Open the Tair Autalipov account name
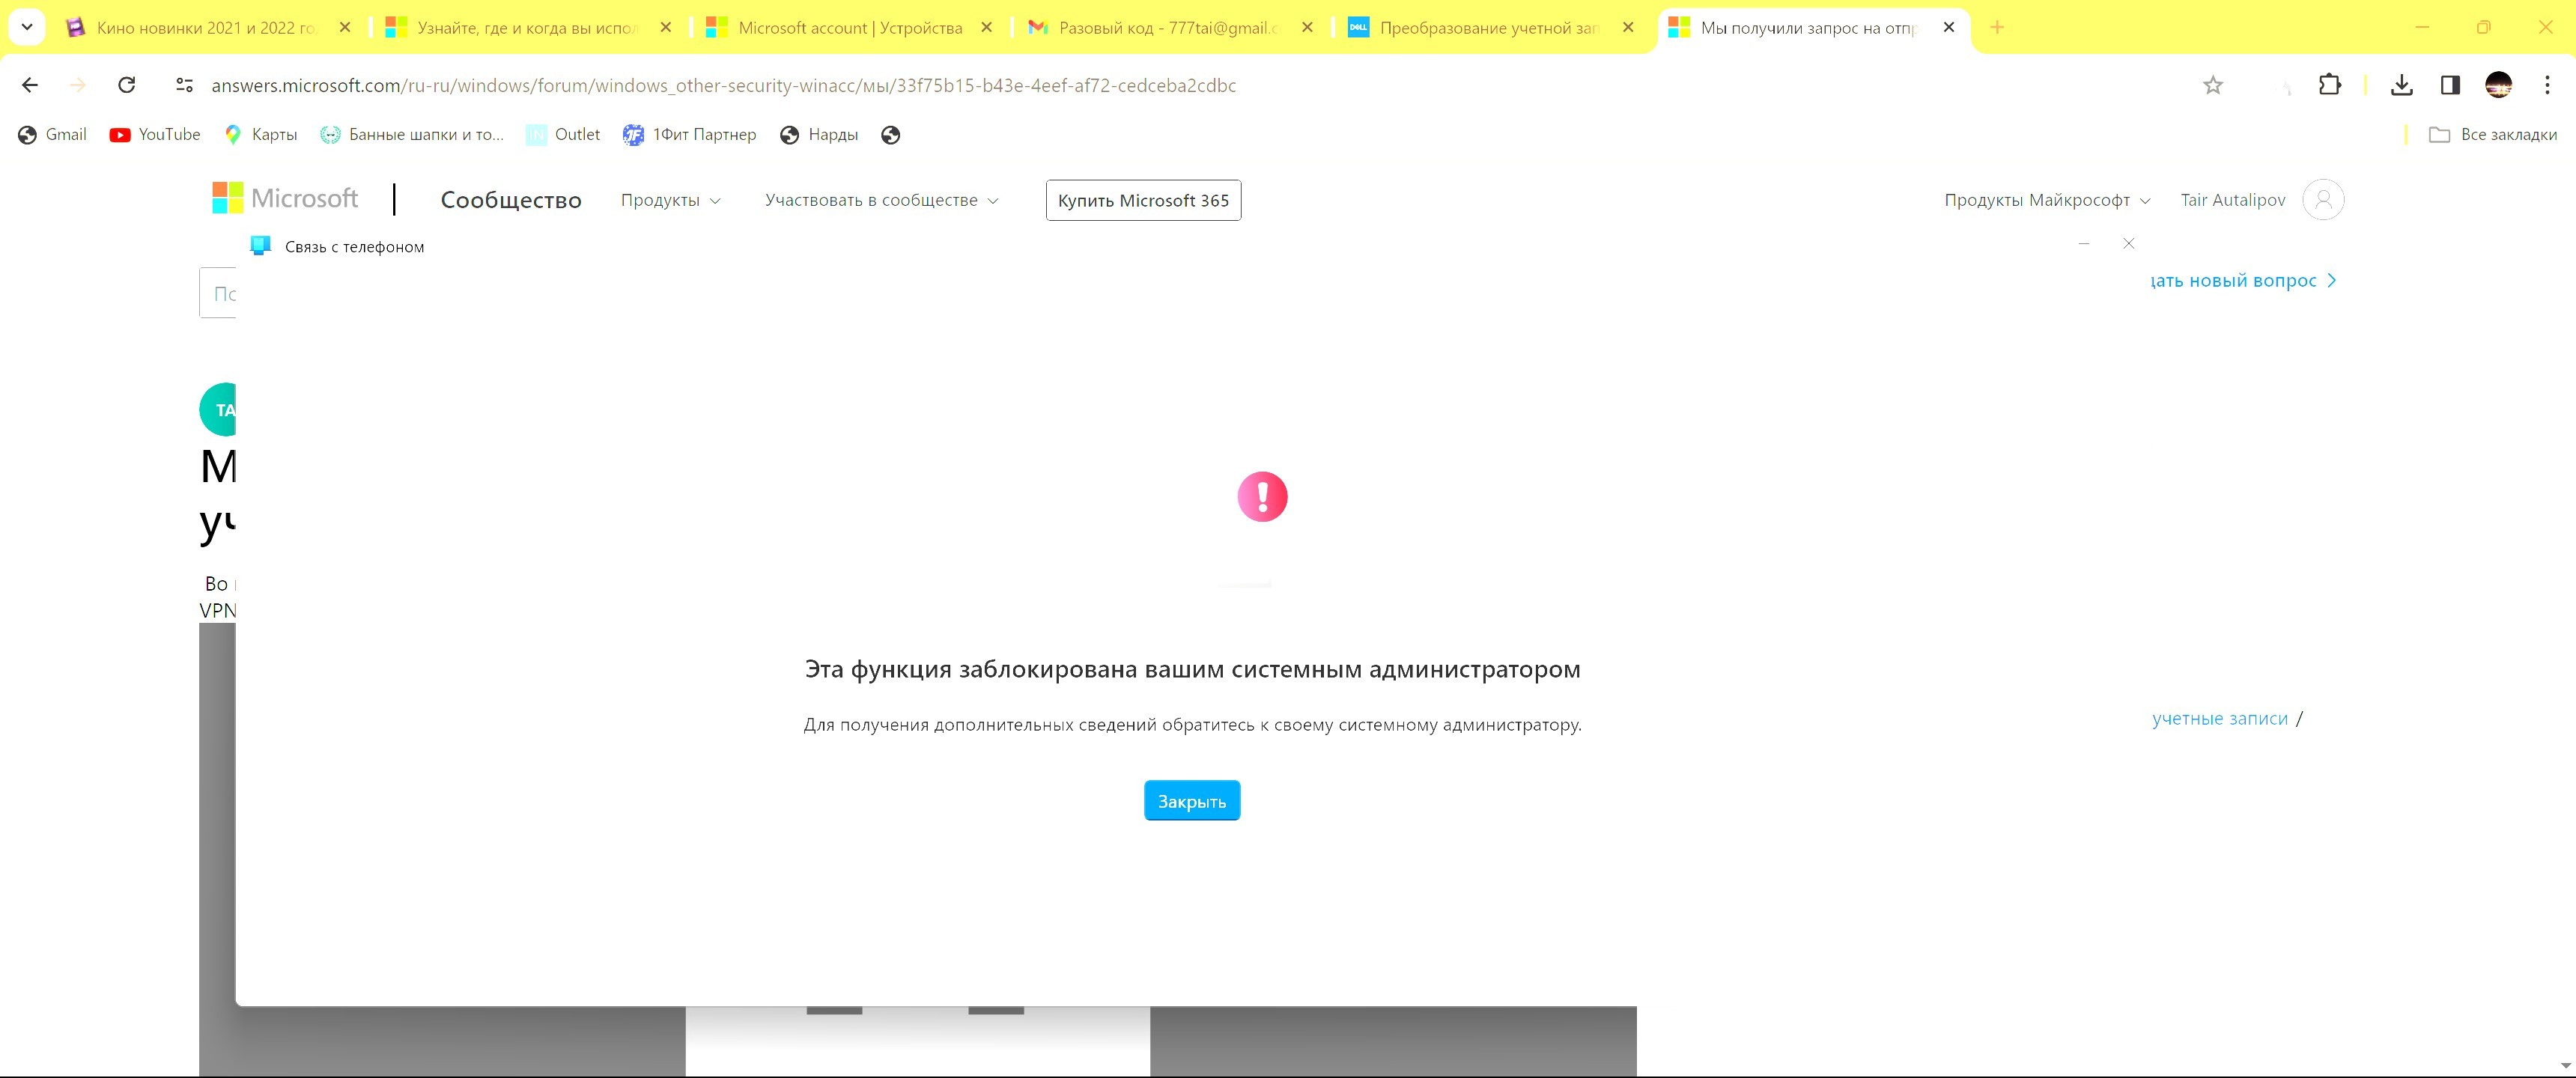2576x1078 pixels. (x=2232, y=200)
